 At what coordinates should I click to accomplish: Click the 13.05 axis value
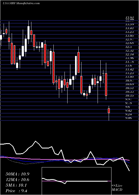[x=130, y=36]
